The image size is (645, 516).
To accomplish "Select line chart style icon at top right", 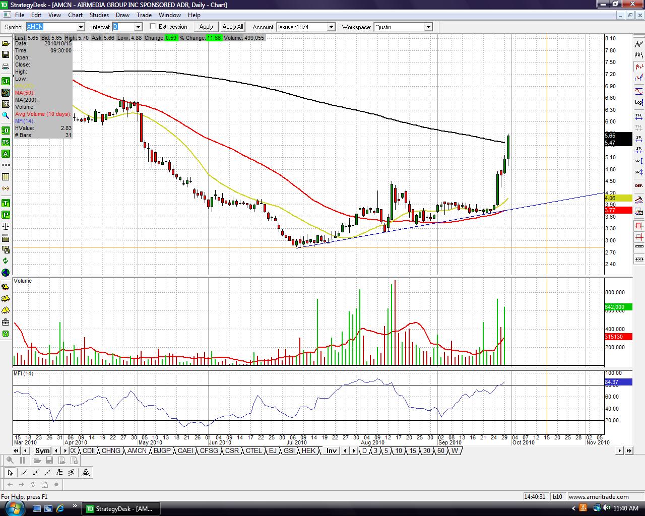I will [639, 44].
